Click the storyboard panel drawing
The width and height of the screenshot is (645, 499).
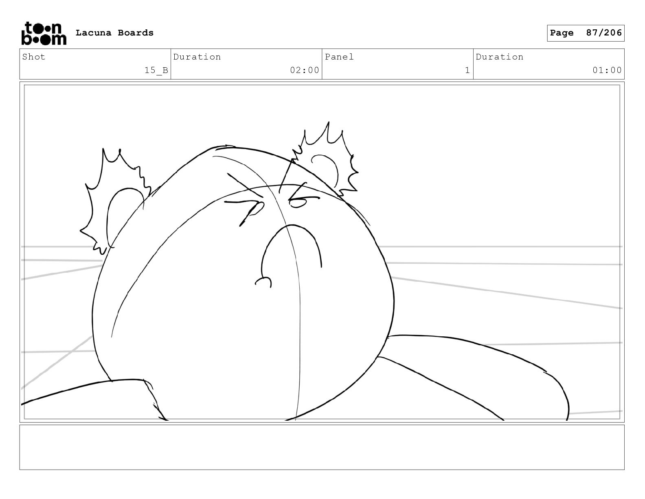pyautogui.click(x=322, y=252)
